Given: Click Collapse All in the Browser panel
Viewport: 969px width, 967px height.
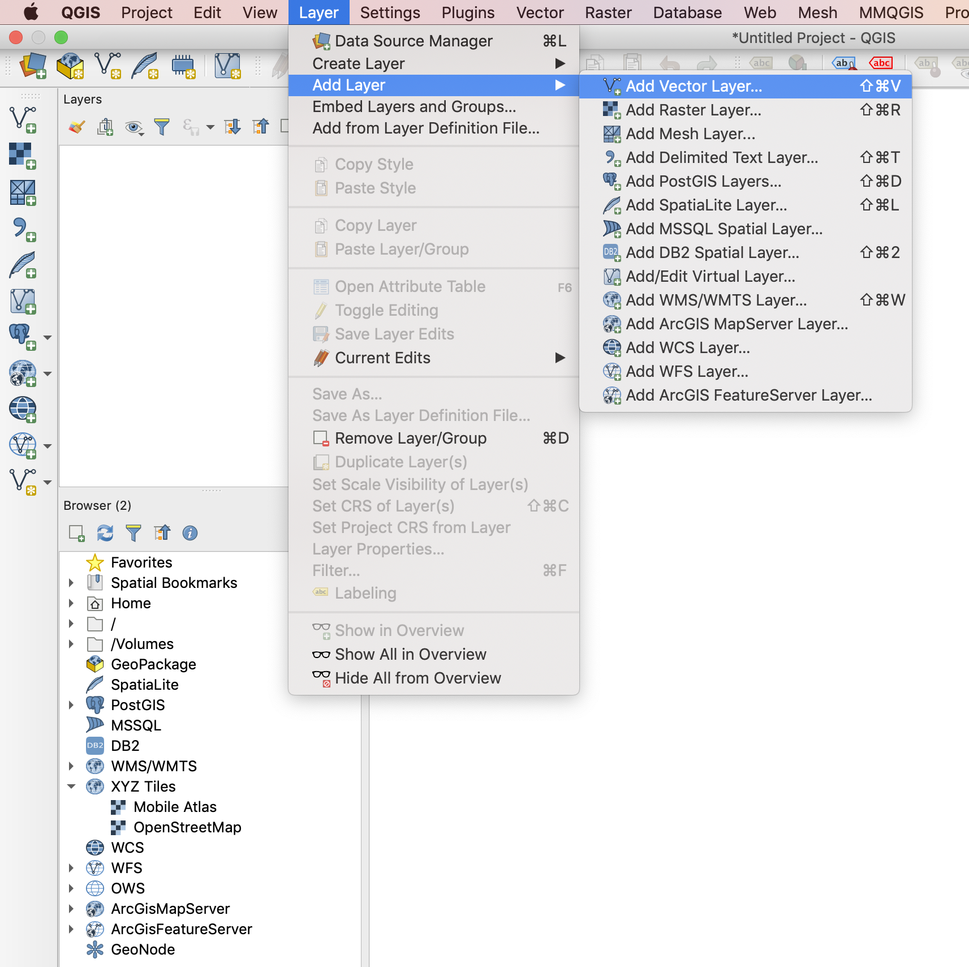Looking at the screenshot, I should [x=162, y=533].
